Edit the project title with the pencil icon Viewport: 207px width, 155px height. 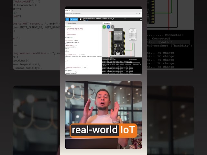pos(113,19)
